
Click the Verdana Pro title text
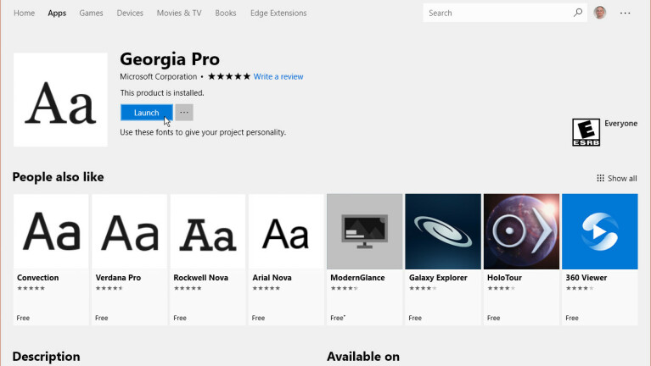(x=118, y=278)
